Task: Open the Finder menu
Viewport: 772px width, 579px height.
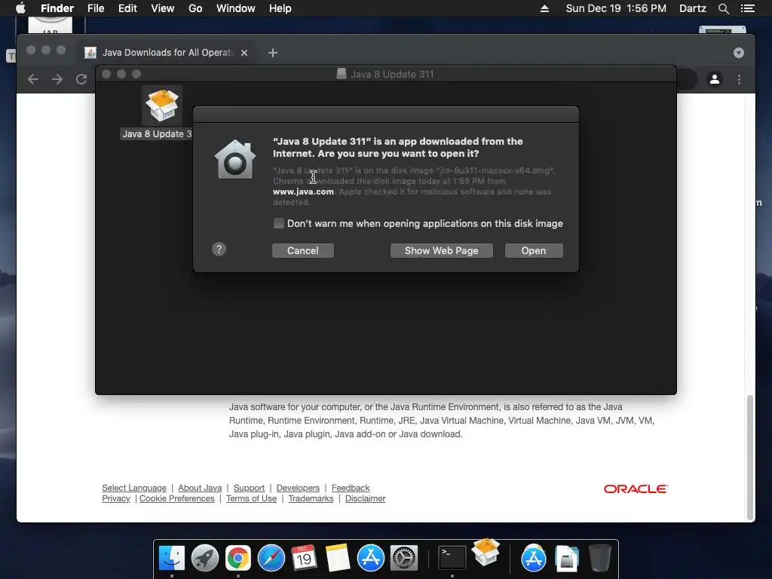Action: (x=57, y=8)
